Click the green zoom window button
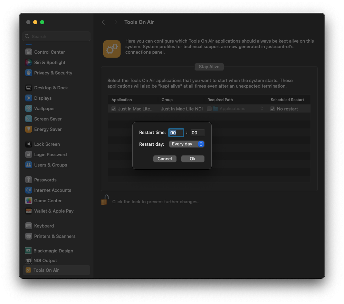Image resolution: width=344 pixels, height=304 pixels. click(42, 22)
